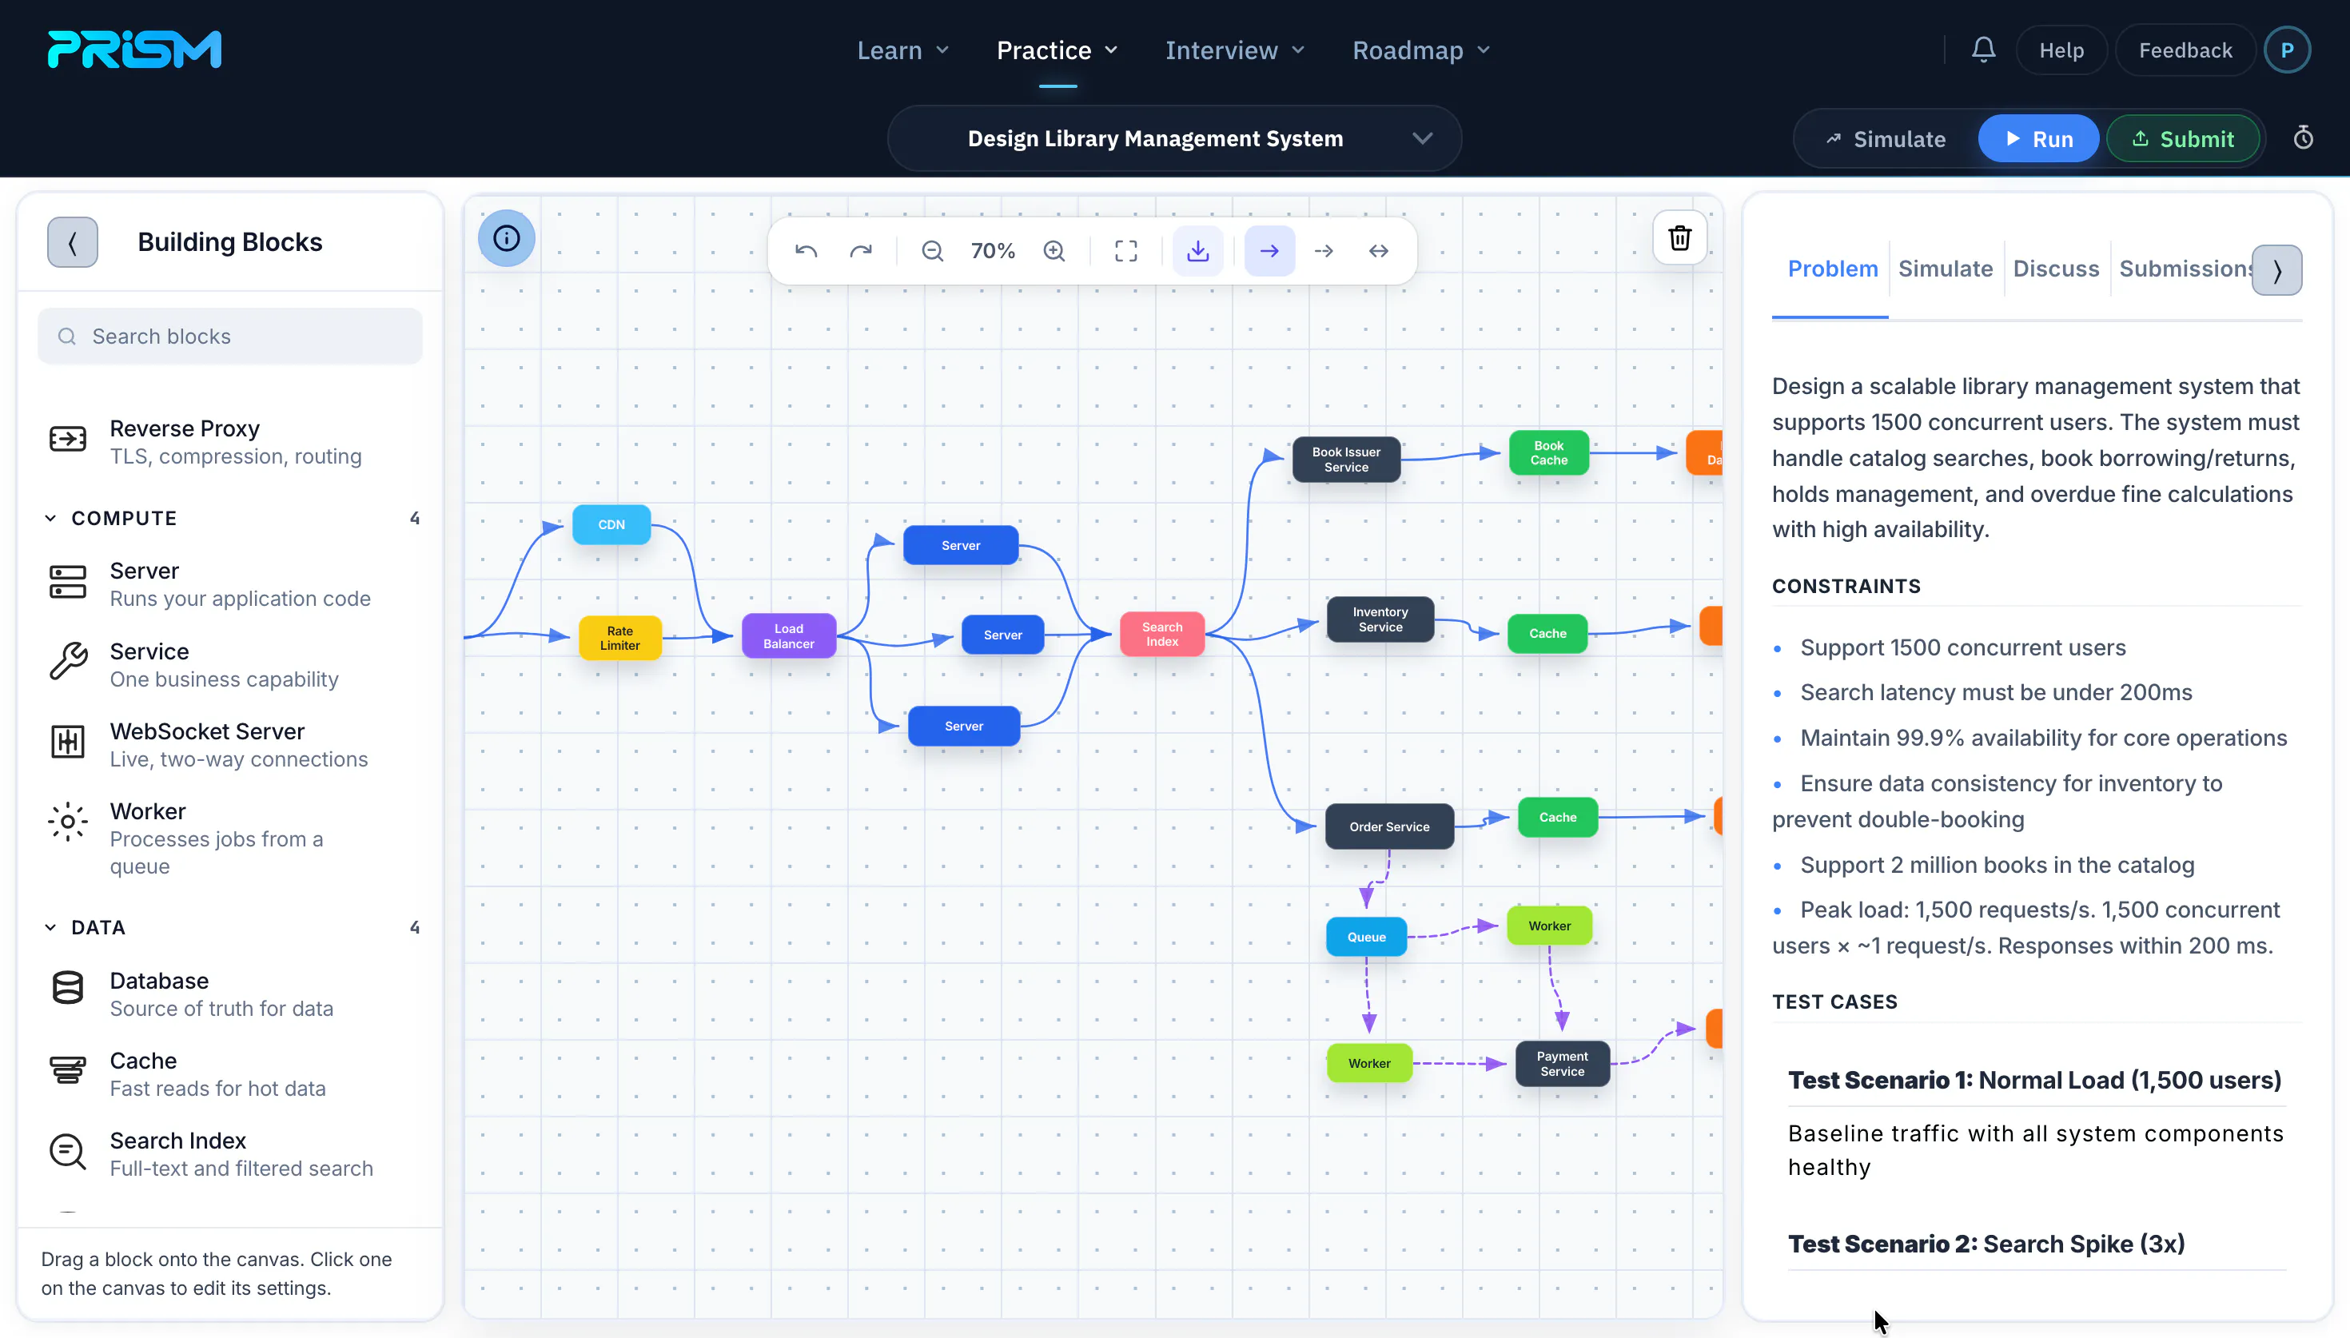Switch to the Problem tab

point(1832,269)
